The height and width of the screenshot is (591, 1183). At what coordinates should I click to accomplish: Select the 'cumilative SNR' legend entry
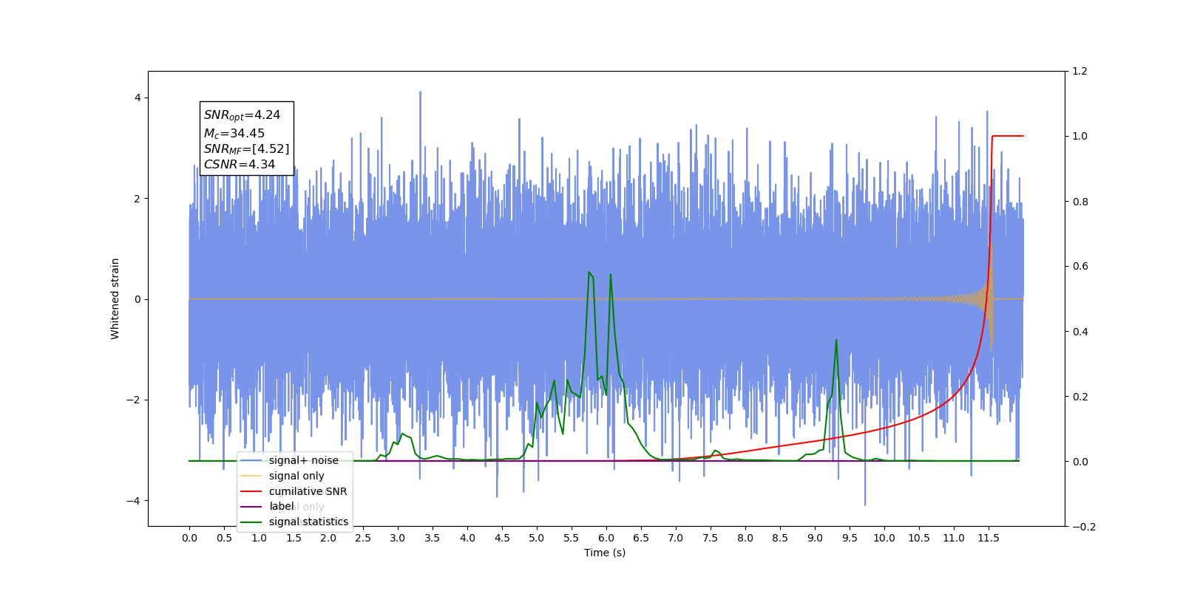308,491
